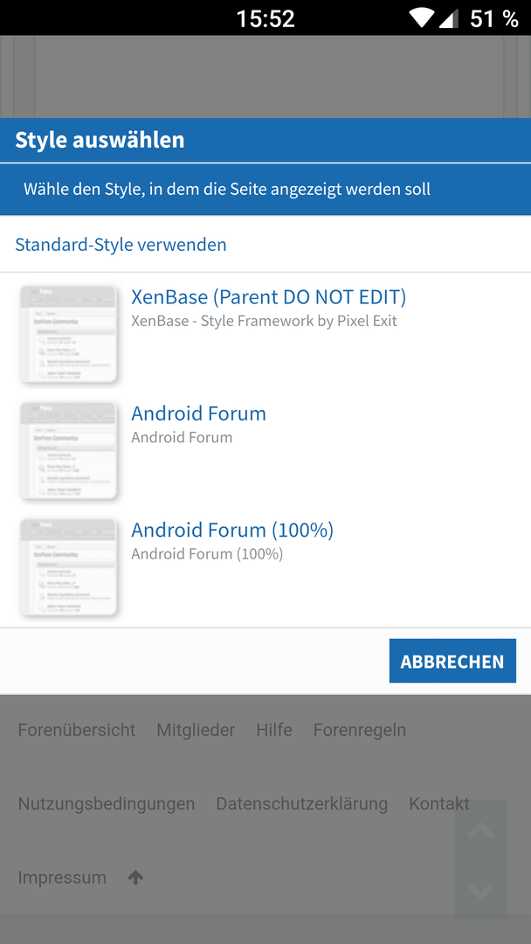
Task: Click Standard-Style verwenden link
Action: click(x=121, y=245)
